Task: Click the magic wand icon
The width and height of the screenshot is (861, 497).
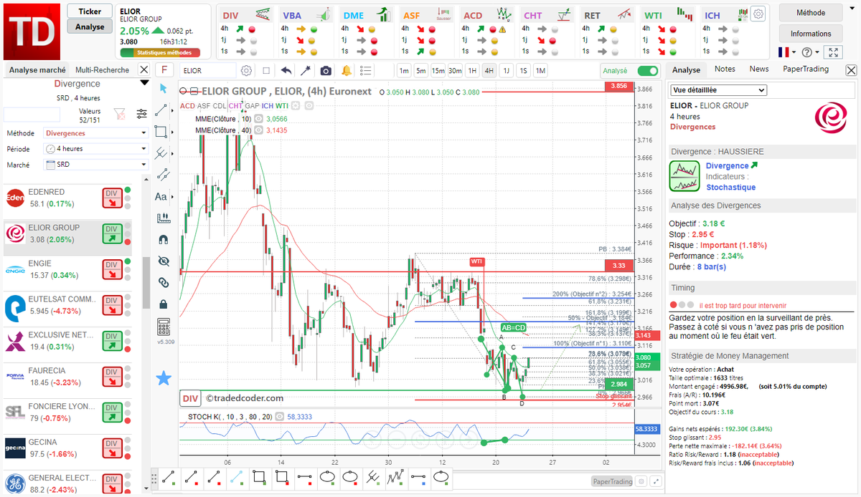Action: click(x=306, y=70)
